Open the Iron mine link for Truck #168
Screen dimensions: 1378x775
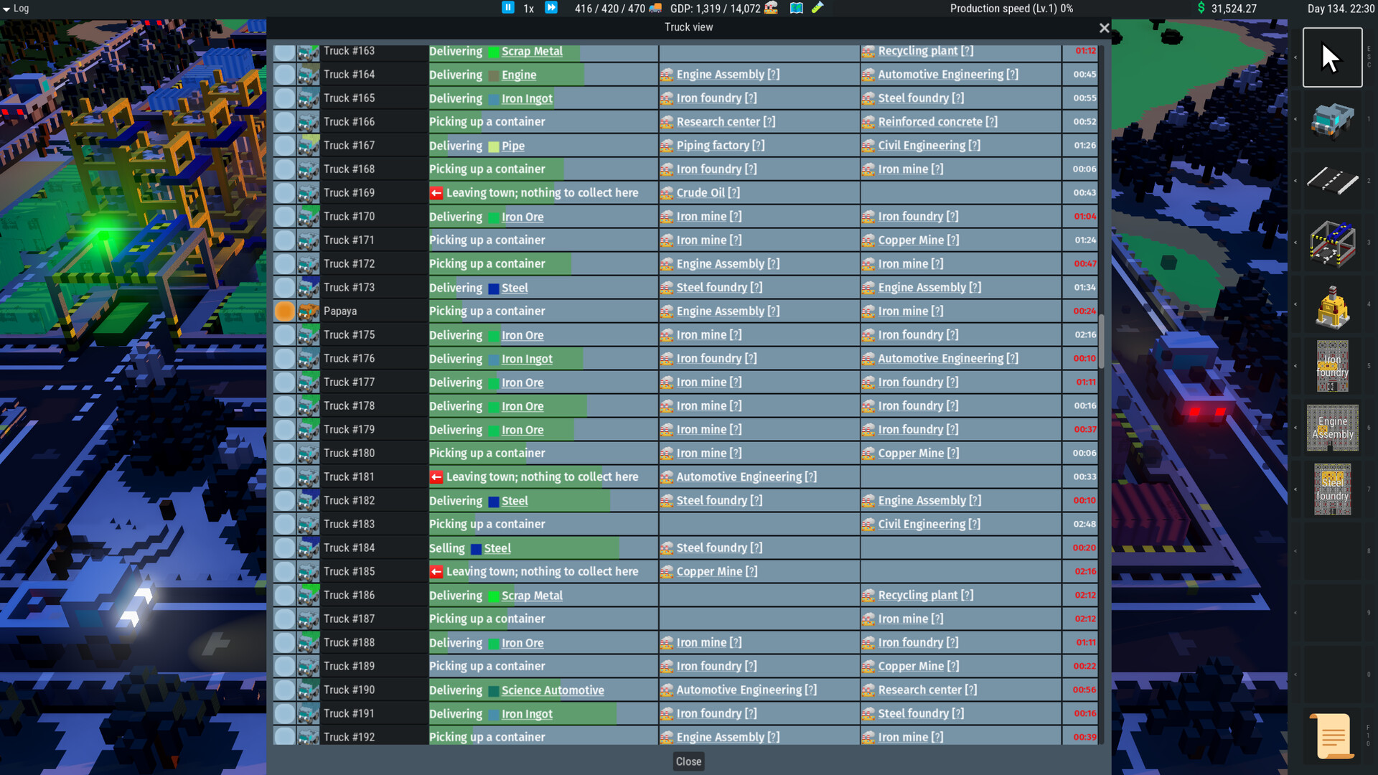pyautogui.click(x=909, y=169)
